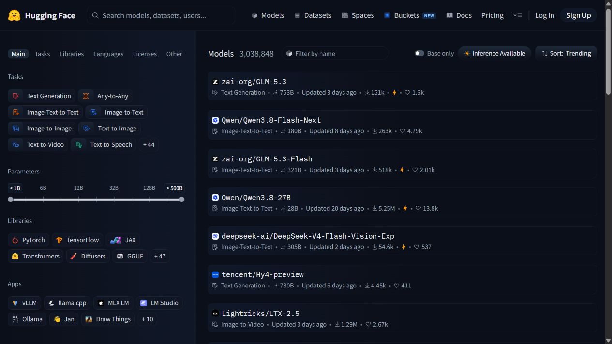Click the Filter by name field

click(x=335, y=53)
